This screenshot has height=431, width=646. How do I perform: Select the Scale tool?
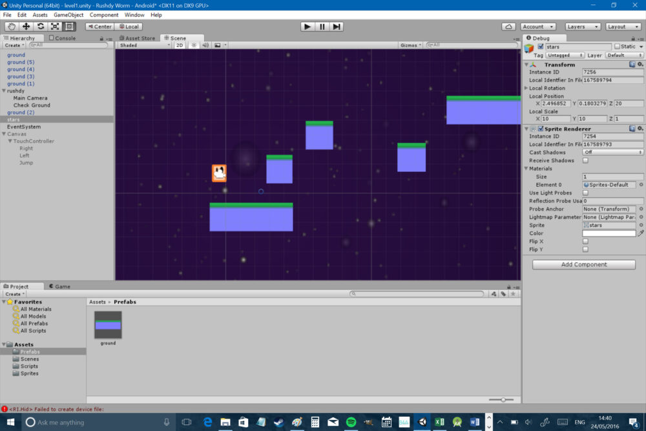pyautogui.click(x=55, y=26)
